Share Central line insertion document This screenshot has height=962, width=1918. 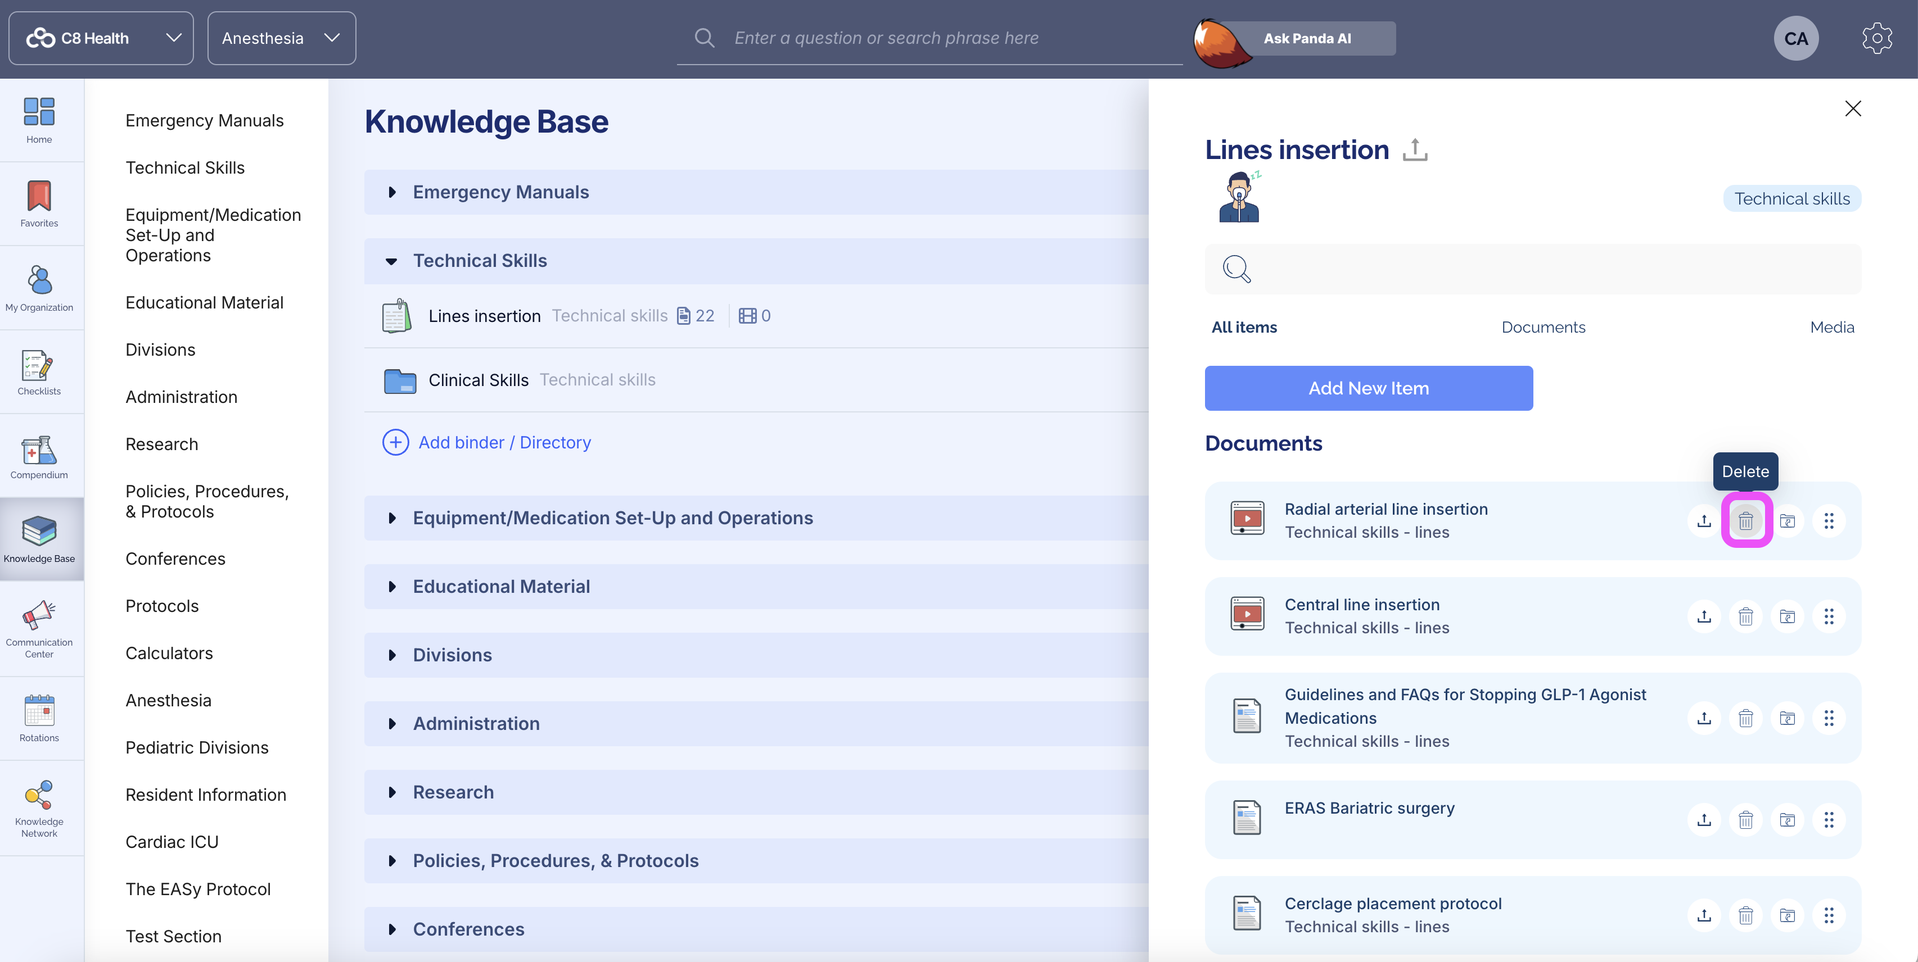[x=1704, y=617]
